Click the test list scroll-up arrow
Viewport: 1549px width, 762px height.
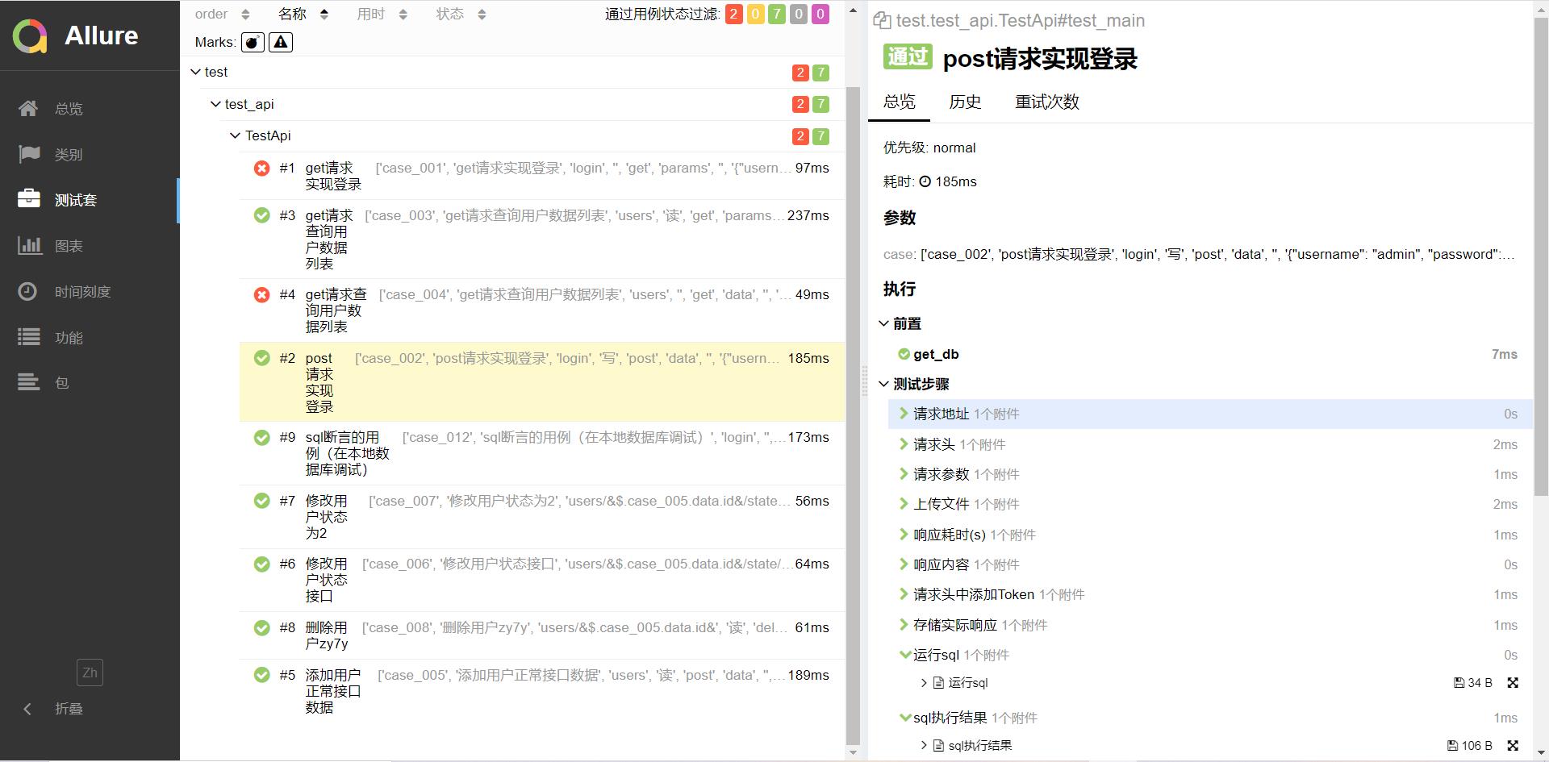click(854, 10)
